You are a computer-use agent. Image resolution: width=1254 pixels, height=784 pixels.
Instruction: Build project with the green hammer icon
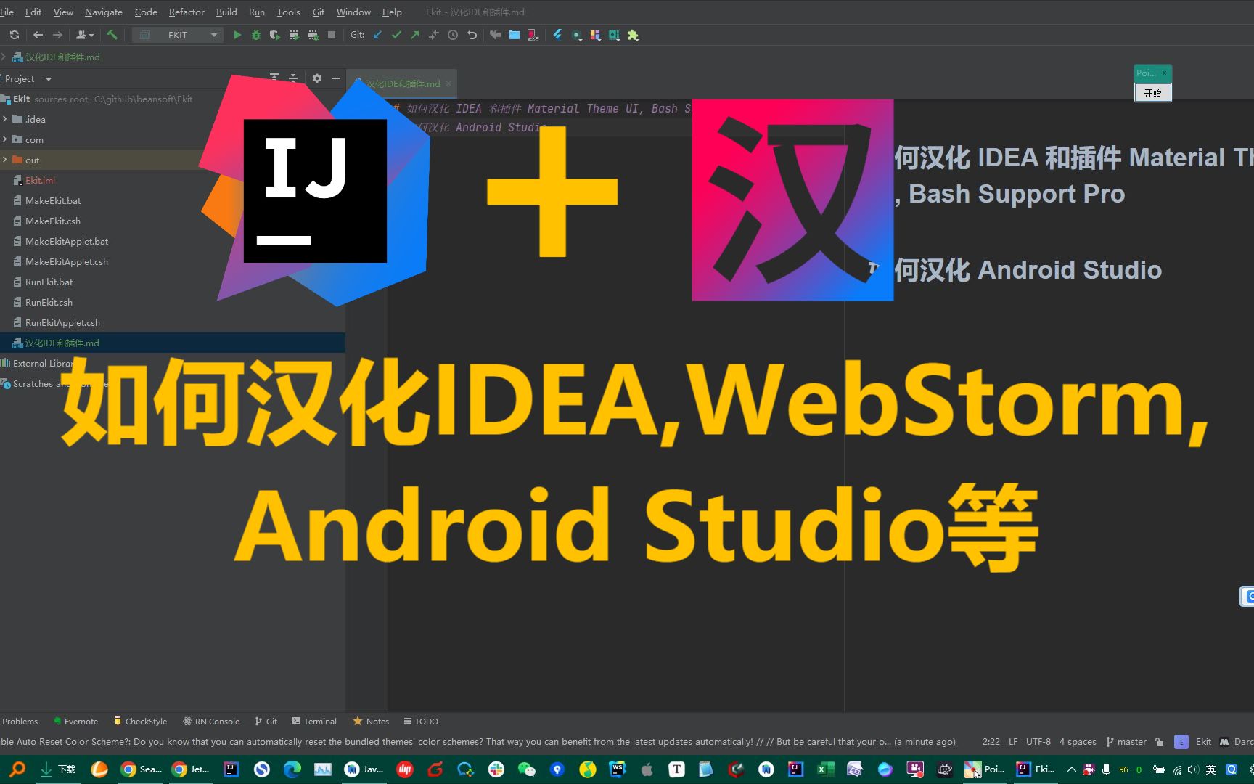[112, 35]
